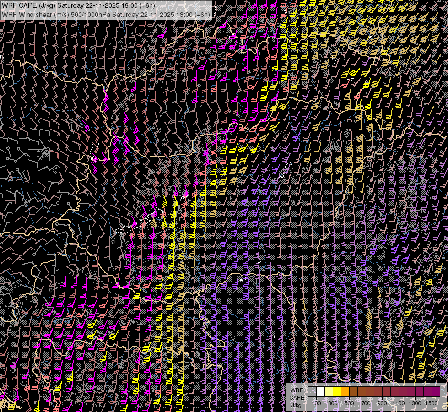The height and width of the screenshot is (412, 448).
Task: Pick the bright yellow legend swatch
Action: (337, 391)
